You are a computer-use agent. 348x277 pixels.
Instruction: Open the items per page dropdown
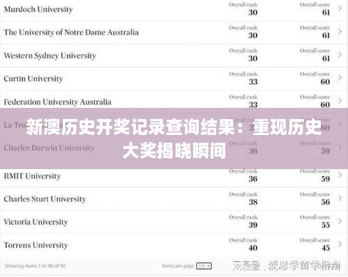click(x=204, y=266)
